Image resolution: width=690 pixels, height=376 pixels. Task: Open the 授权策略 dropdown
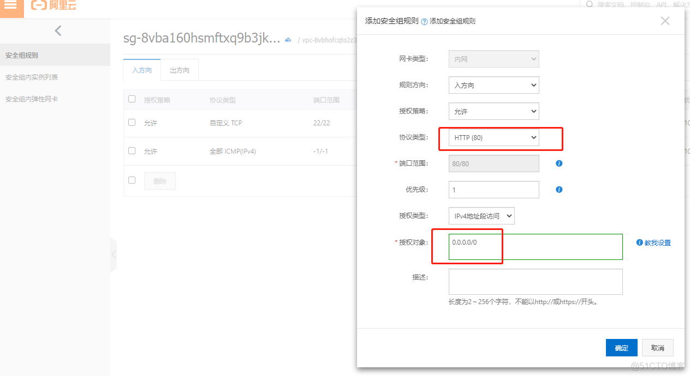click(493, 111)
